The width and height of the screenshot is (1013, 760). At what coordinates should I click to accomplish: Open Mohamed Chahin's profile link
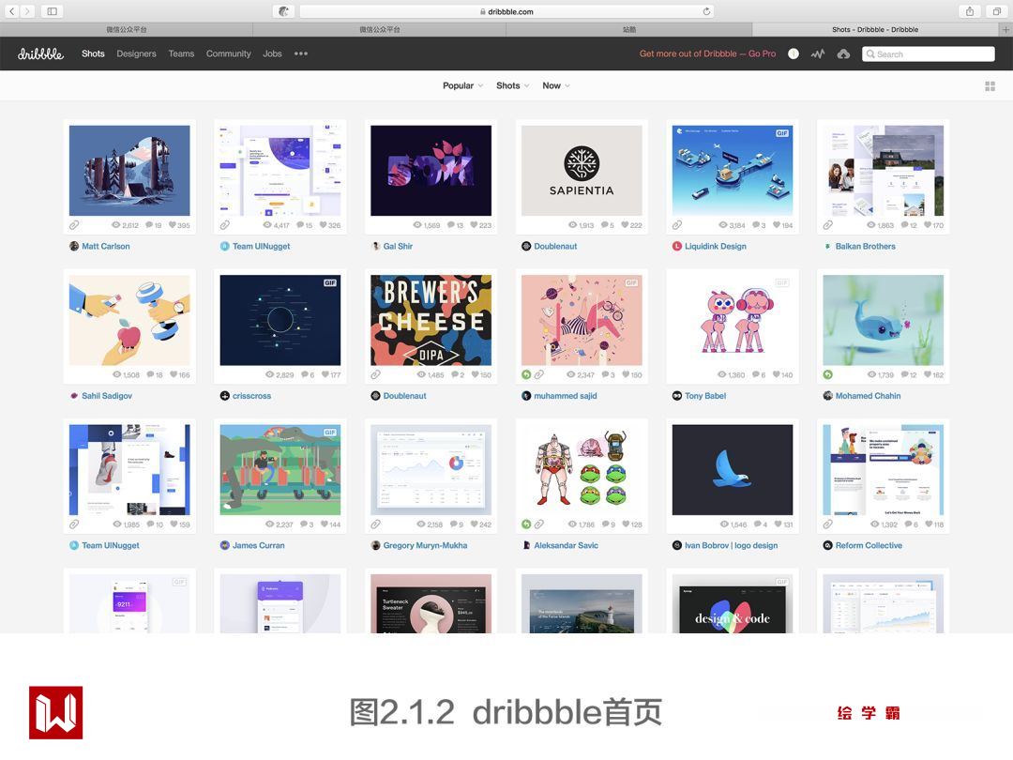(x=868, y=396)
